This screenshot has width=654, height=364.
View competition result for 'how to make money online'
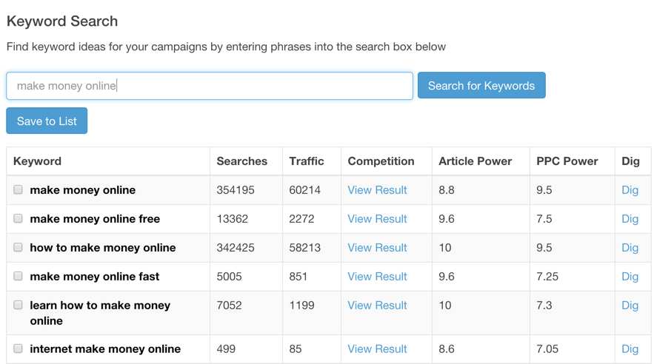coord(377,247)
